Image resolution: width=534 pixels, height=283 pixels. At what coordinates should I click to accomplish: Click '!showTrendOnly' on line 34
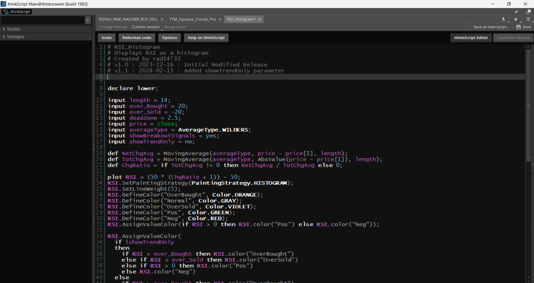150,242
